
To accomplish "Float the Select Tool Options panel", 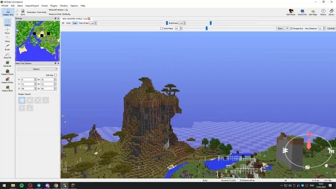I will click(x=55, y=64).
